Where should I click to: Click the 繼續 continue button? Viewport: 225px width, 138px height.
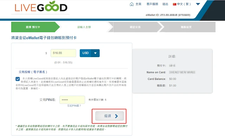click(x=109, y=116)
